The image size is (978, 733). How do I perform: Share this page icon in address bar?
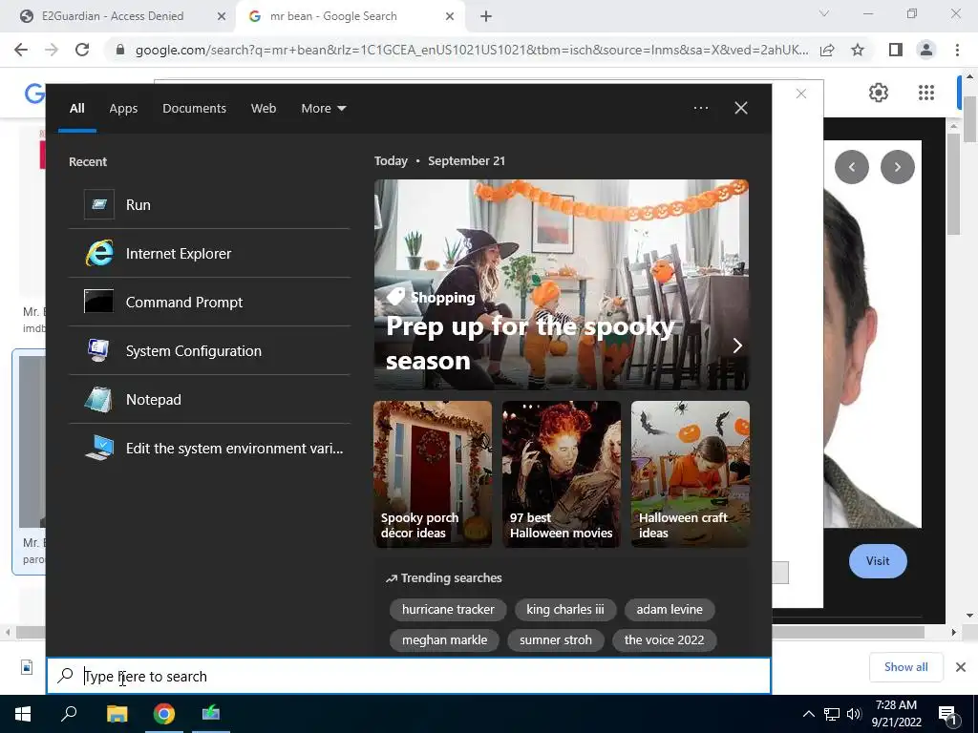(x=827, y=50)
